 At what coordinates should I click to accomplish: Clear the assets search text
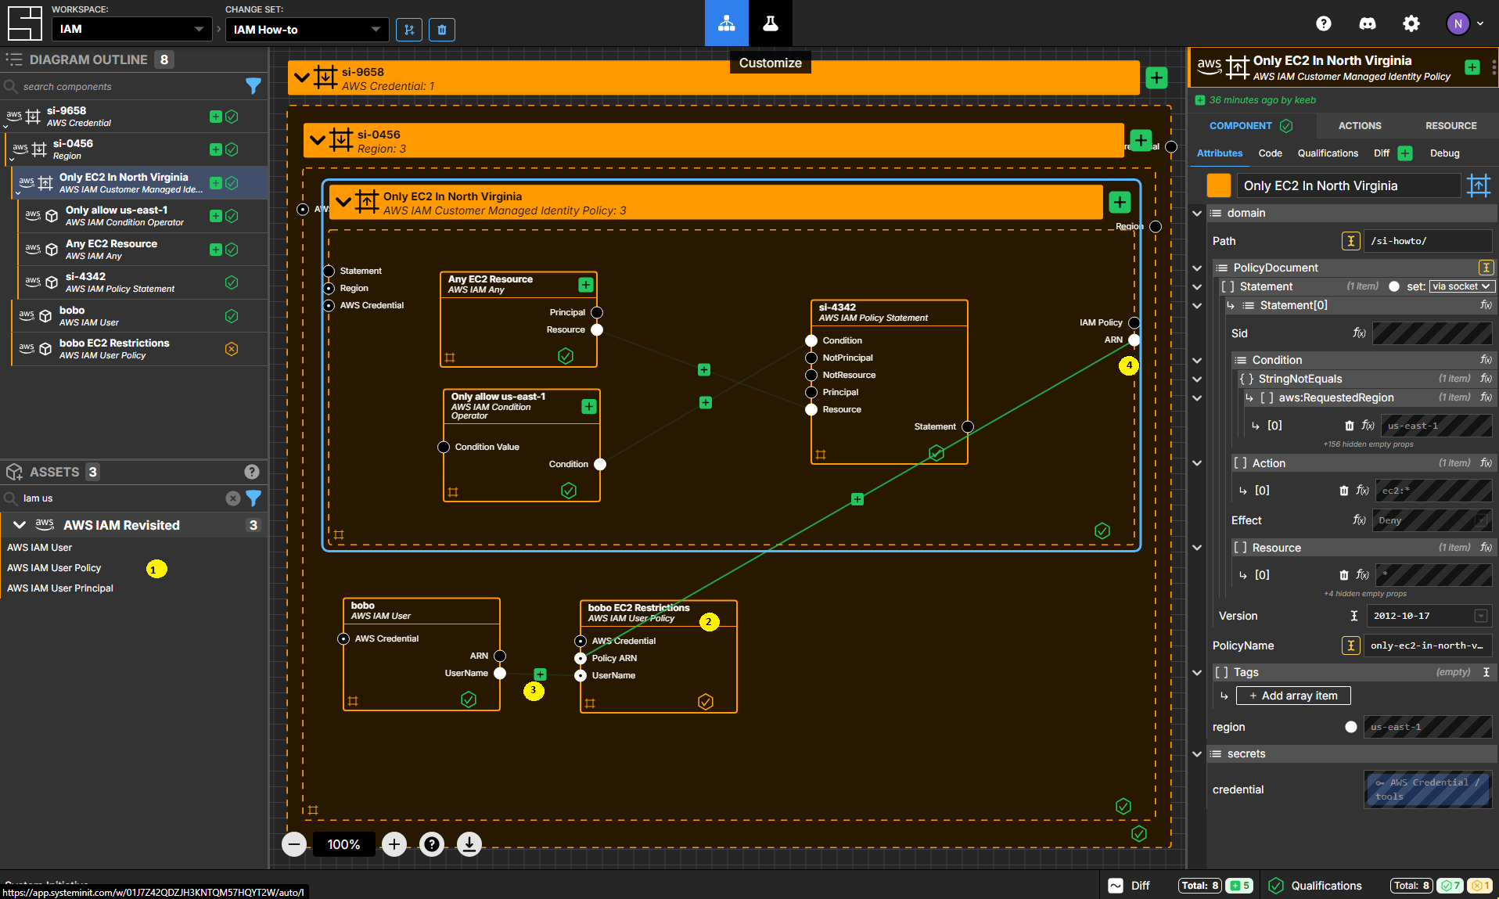tap(233, 498)
